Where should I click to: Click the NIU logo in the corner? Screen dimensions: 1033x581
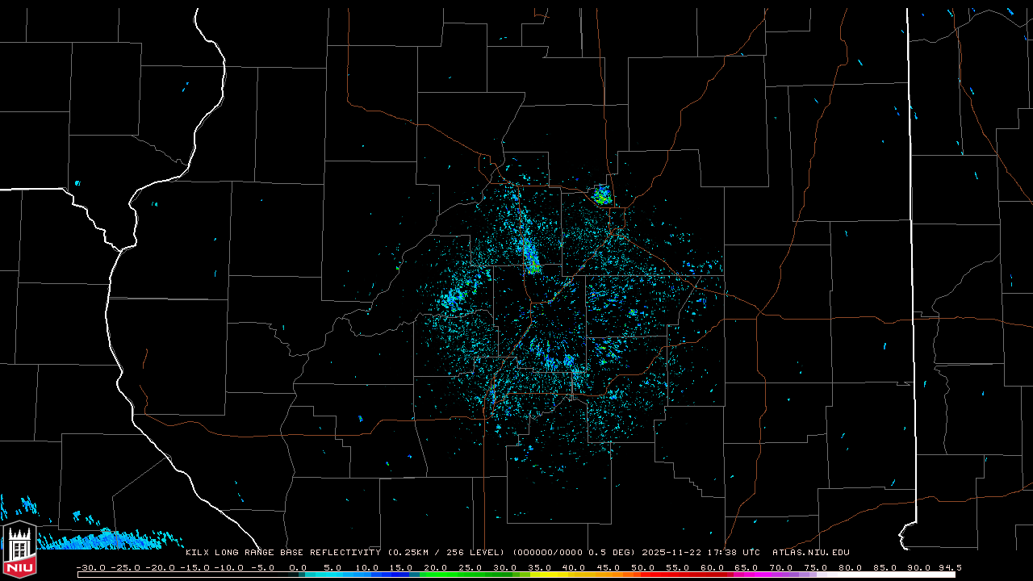pos(19,550)
